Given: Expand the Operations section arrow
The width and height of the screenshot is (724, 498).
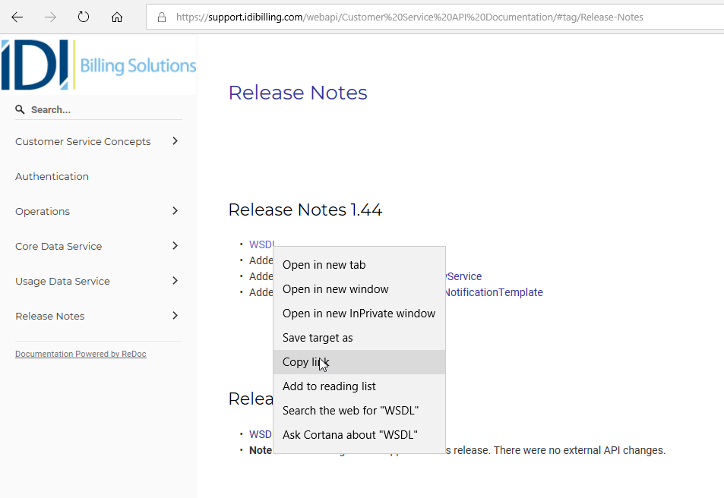Looking at the screenshot, I should pos(175,211).
